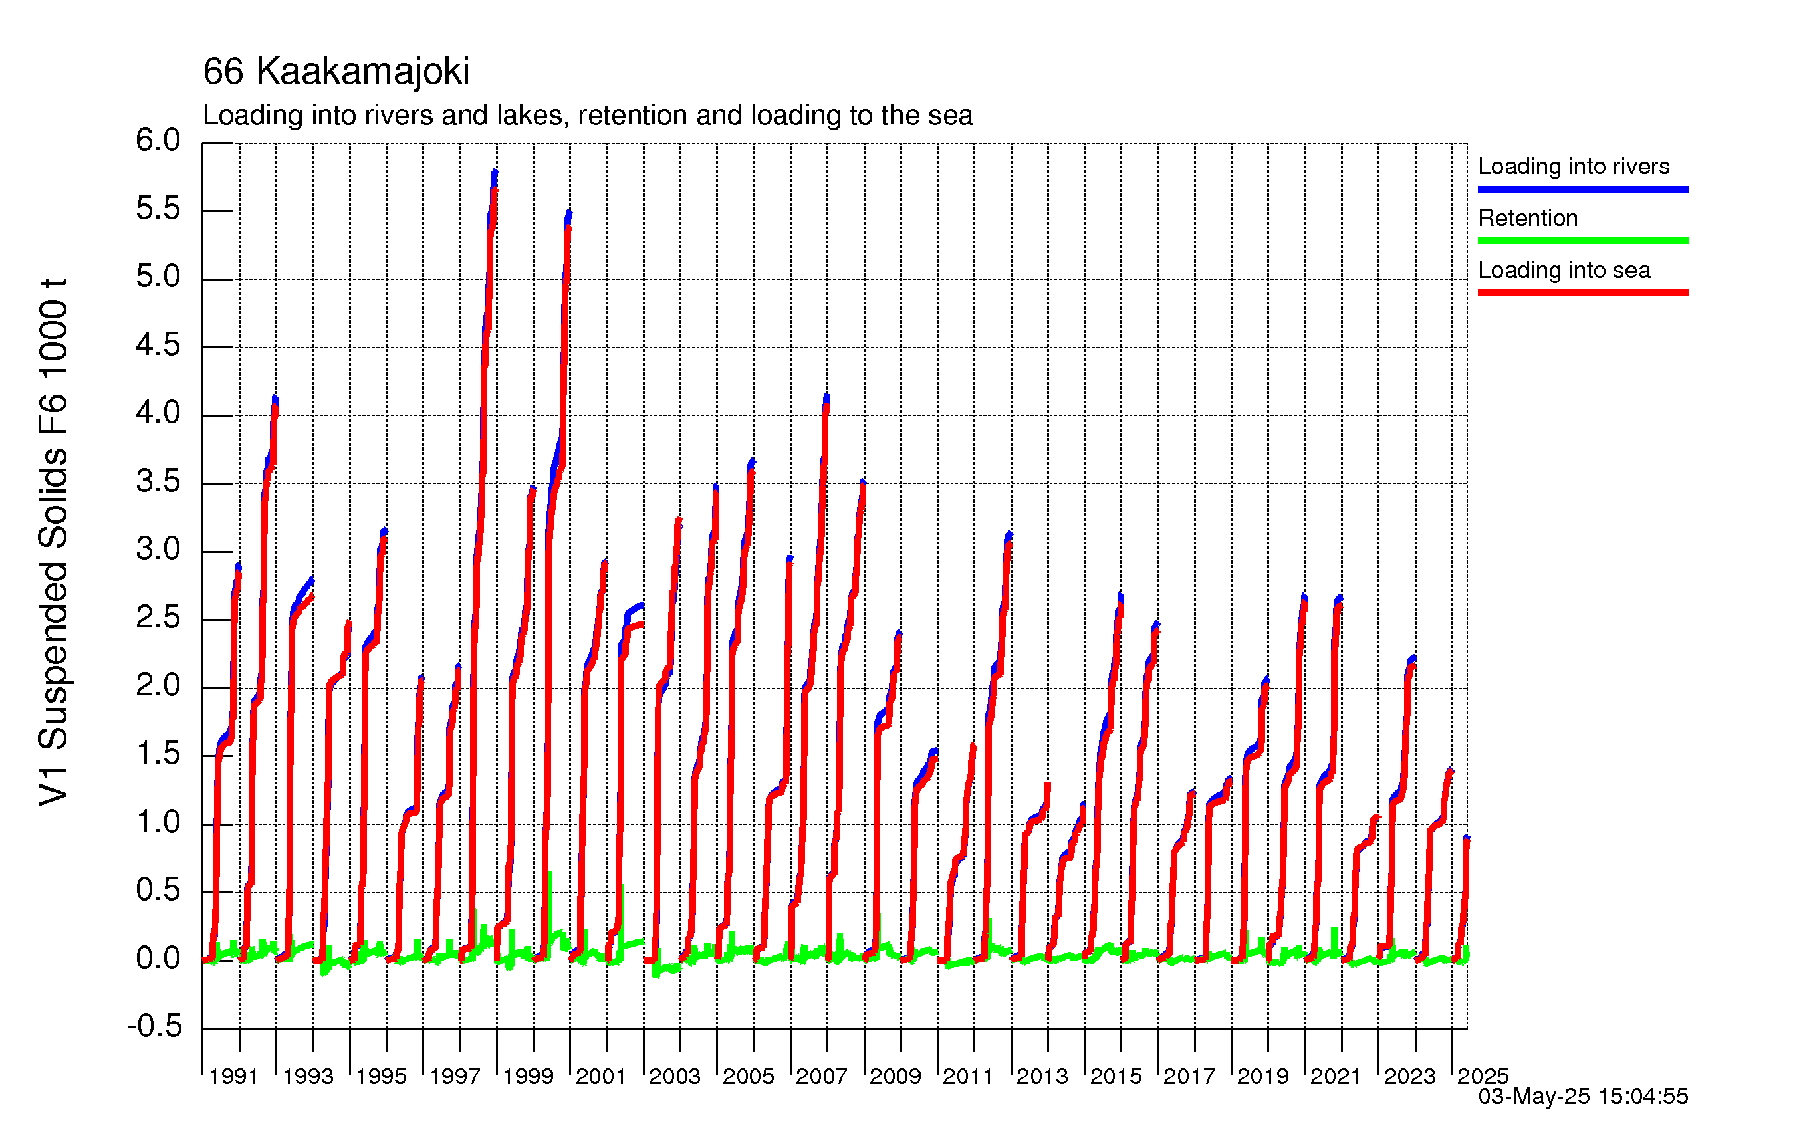Click the y-axis value 3.5
The image size is (1795, 1130).
[158, 481]
